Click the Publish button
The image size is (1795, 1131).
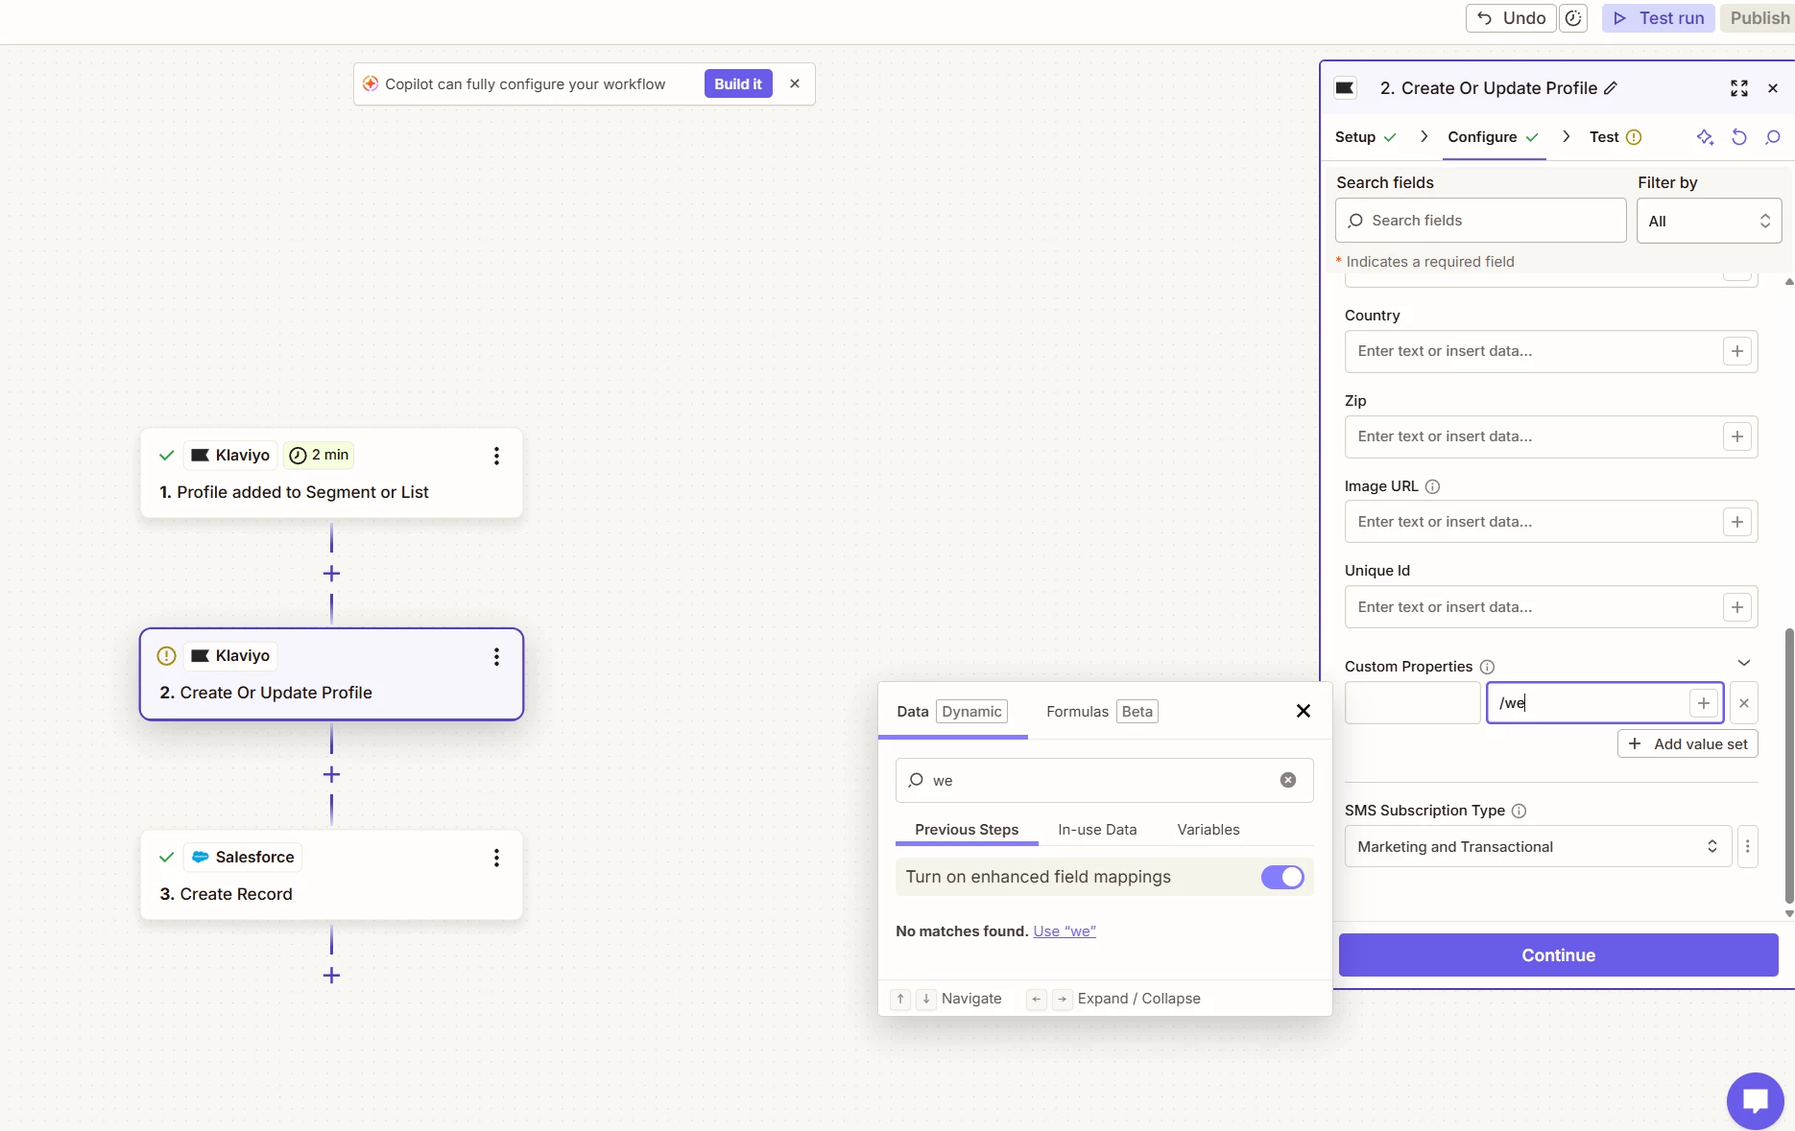[x=1759, y=18]
